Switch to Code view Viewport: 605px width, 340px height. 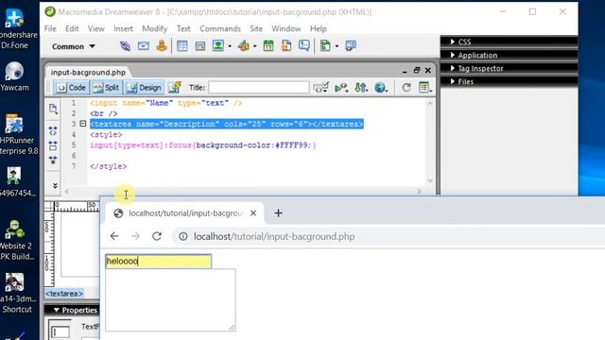click(72, 88)
